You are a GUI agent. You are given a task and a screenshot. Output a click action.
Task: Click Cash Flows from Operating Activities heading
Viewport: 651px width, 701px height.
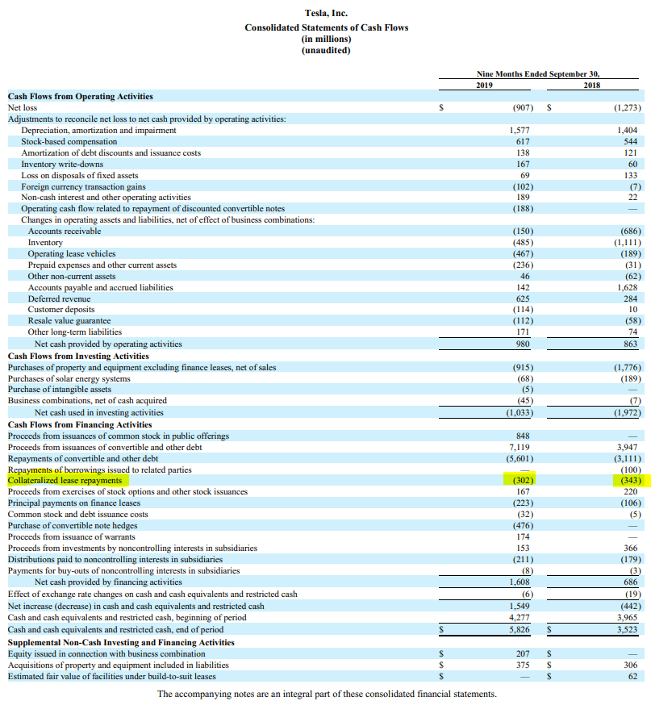[80, 96]
